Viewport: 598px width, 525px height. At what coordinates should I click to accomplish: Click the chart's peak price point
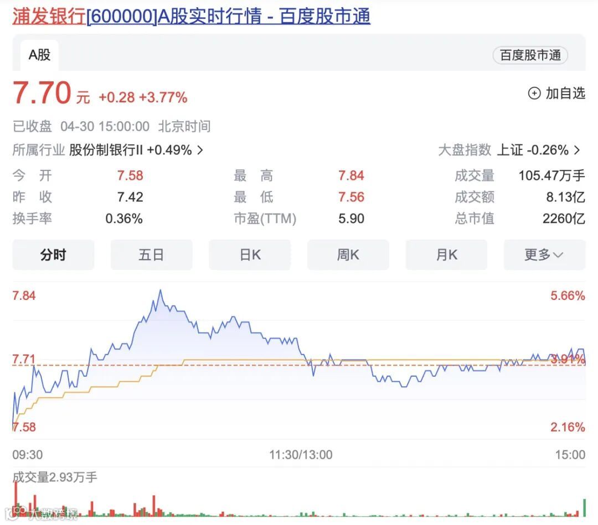[161, 290]
